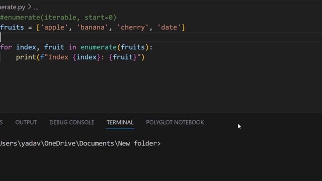Select the TERMINAL tab
Screen dimensions: 322x181
(120, 122)
